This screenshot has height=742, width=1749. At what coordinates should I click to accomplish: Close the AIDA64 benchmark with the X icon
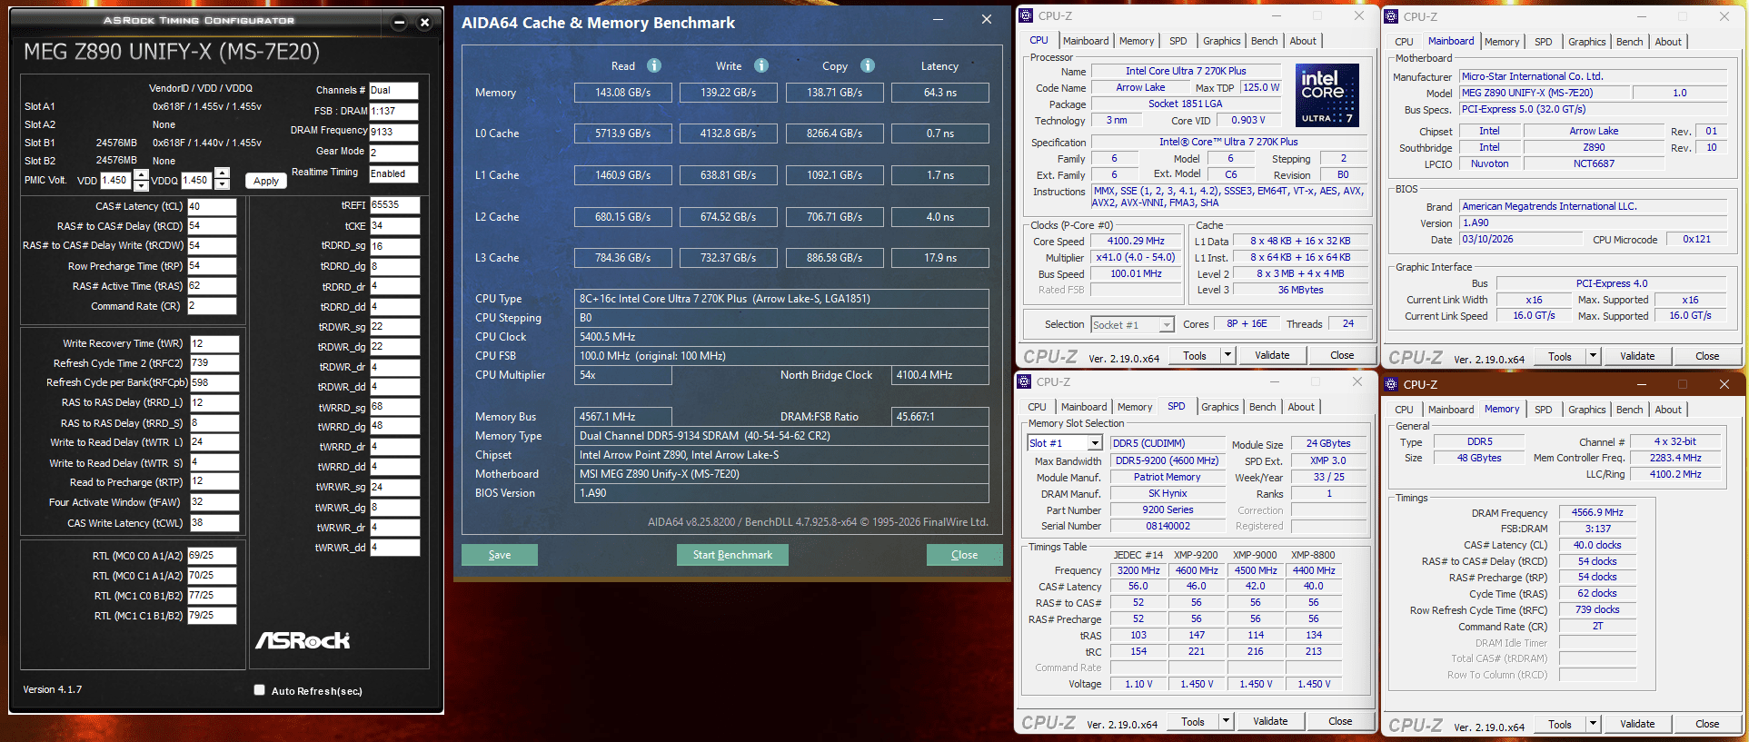(x=987, y=19)
